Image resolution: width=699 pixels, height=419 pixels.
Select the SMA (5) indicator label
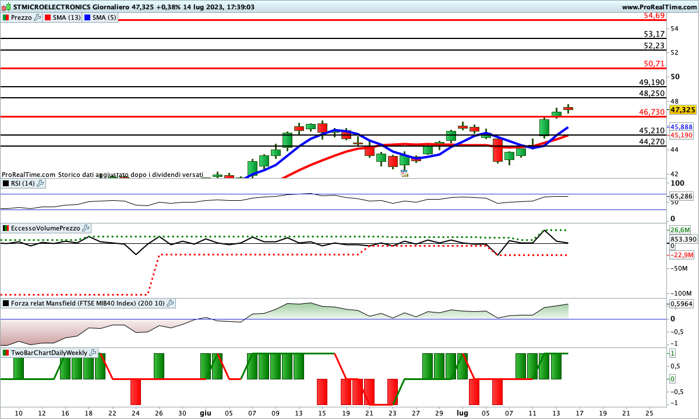[104, 17]
